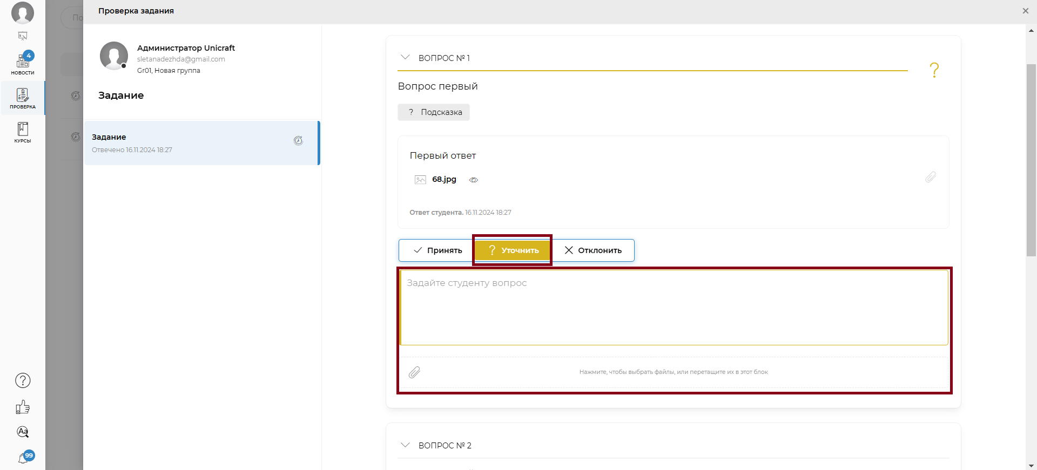This screenshot has width=1037, height=470.
Task: Click the thumbs-up feedback icon
Action: coord(23,407)
